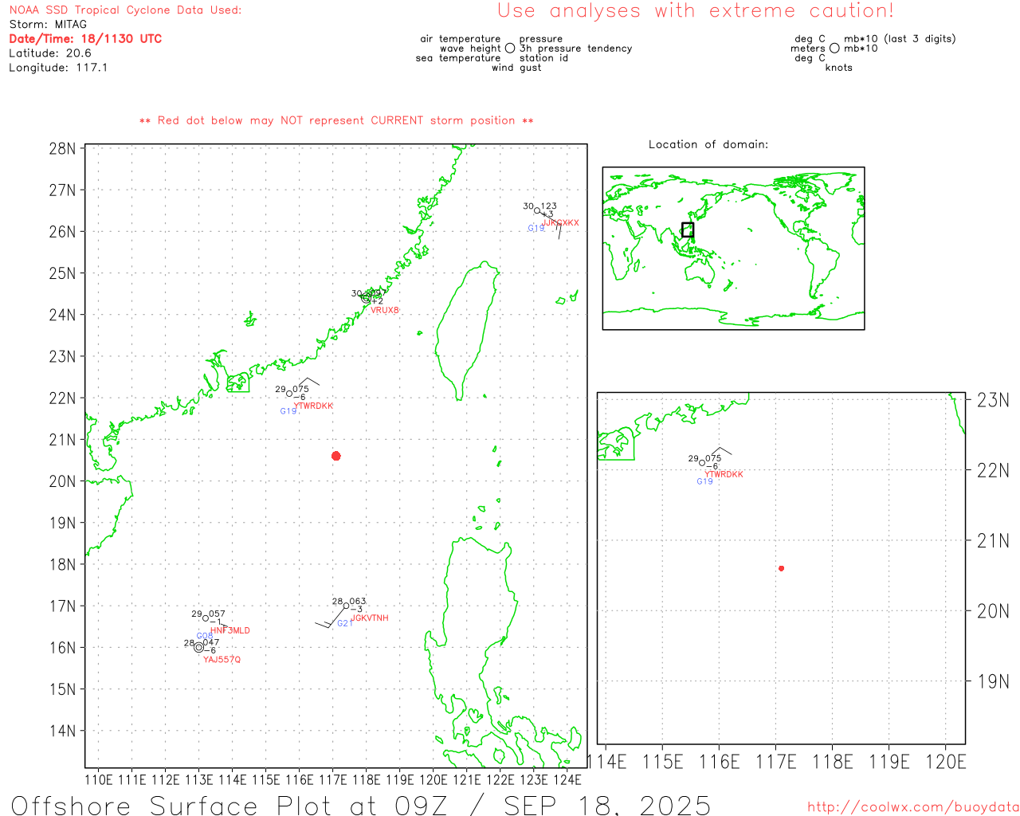
Task: Click the HNF3MLD station circle marker
Action: coord(206,618)
